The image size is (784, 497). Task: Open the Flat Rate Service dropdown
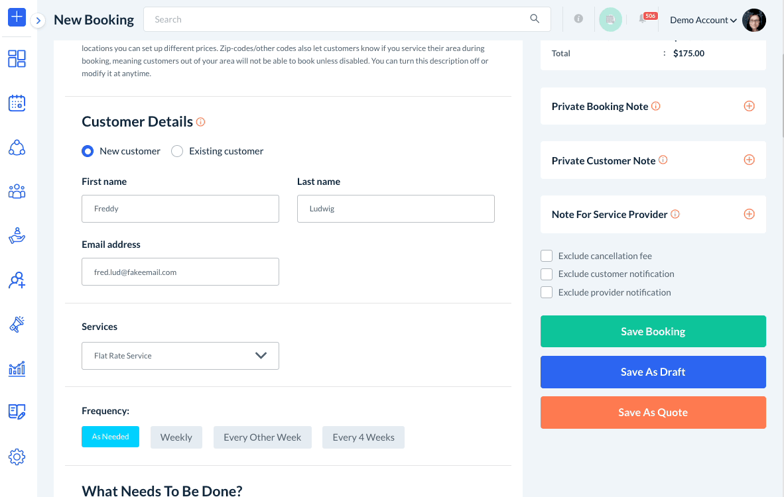(180, 356)
